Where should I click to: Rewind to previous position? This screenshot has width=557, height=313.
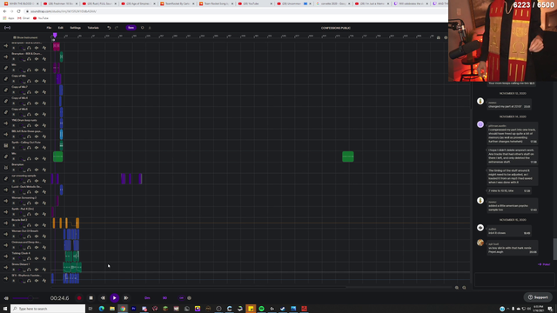(103, 298)
